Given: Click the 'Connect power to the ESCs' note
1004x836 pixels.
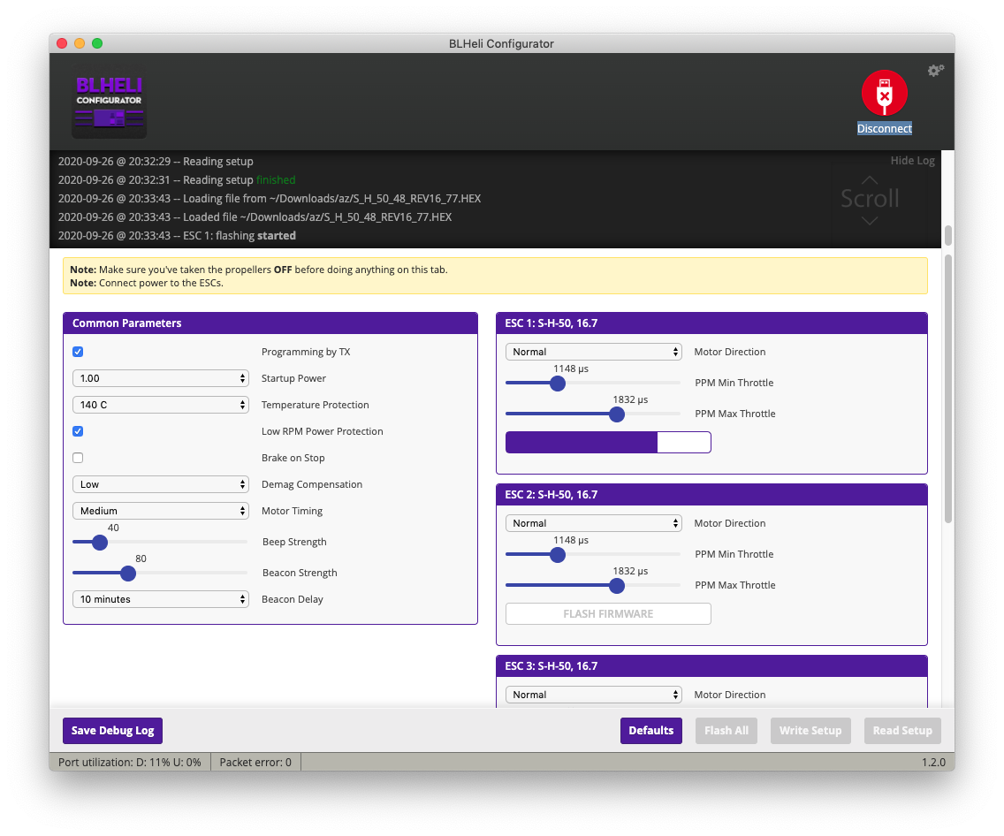Looking at the screenshot, I should click(x=147, y=283).
